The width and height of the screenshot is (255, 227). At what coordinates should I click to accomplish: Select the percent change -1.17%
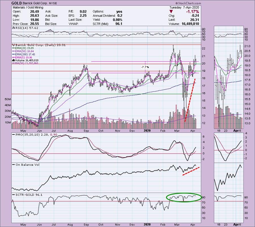click(x=193, y=12)
